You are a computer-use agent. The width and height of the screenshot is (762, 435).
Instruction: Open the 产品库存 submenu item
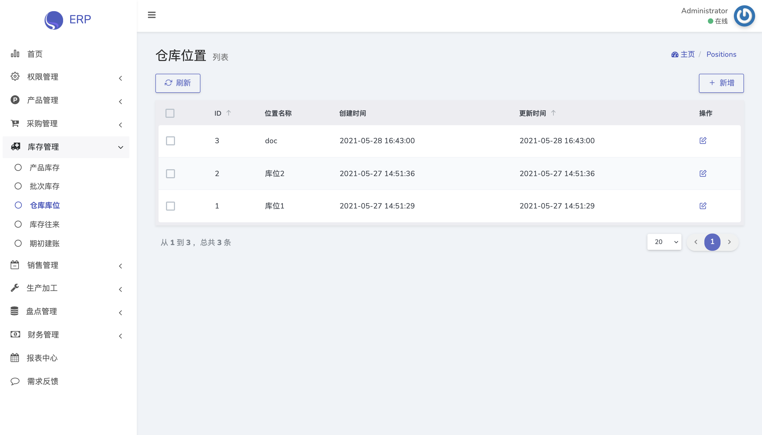(x=45, y=168)
